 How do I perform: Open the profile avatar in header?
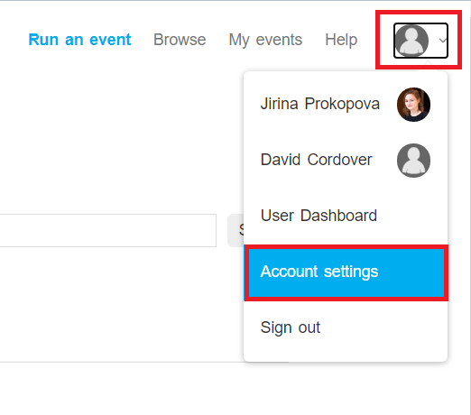(x=411, y=41)
